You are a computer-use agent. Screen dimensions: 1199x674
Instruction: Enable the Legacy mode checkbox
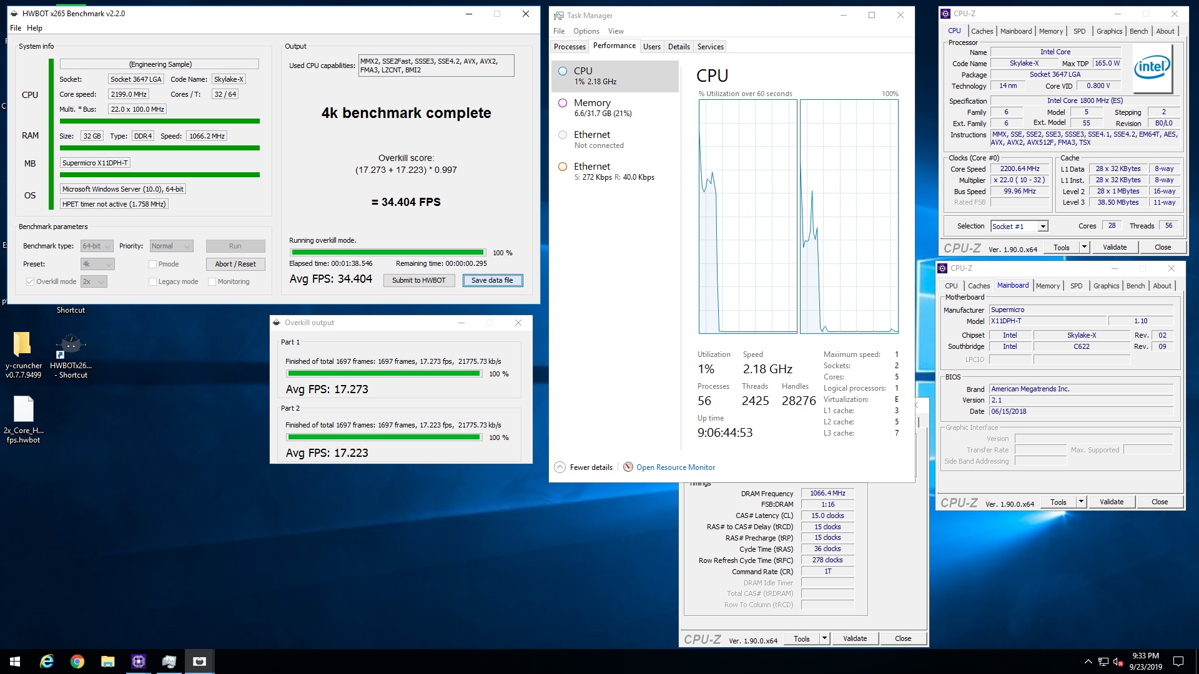pos(152,281)
